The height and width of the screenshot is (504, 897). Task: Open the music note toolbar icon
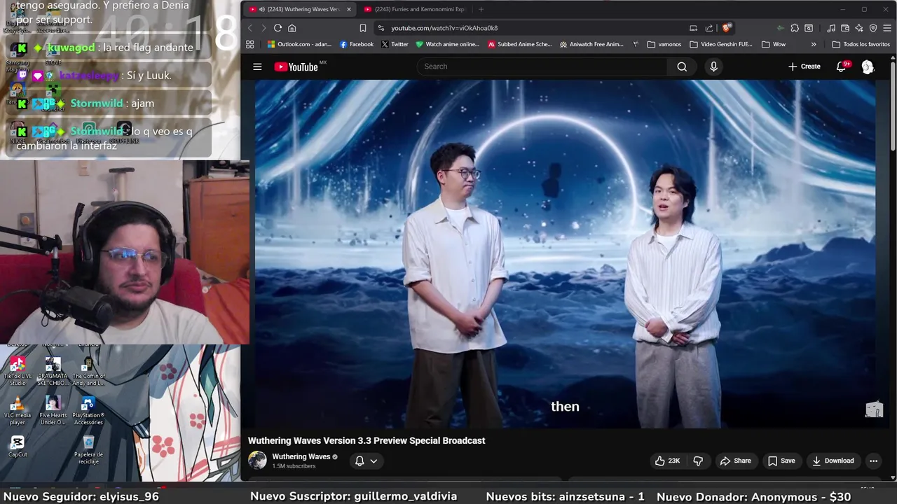[x=831, y=28]
